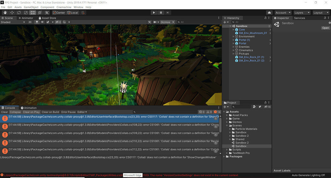
Task: Select the Move tool
Action: click(x=12, y=13)
